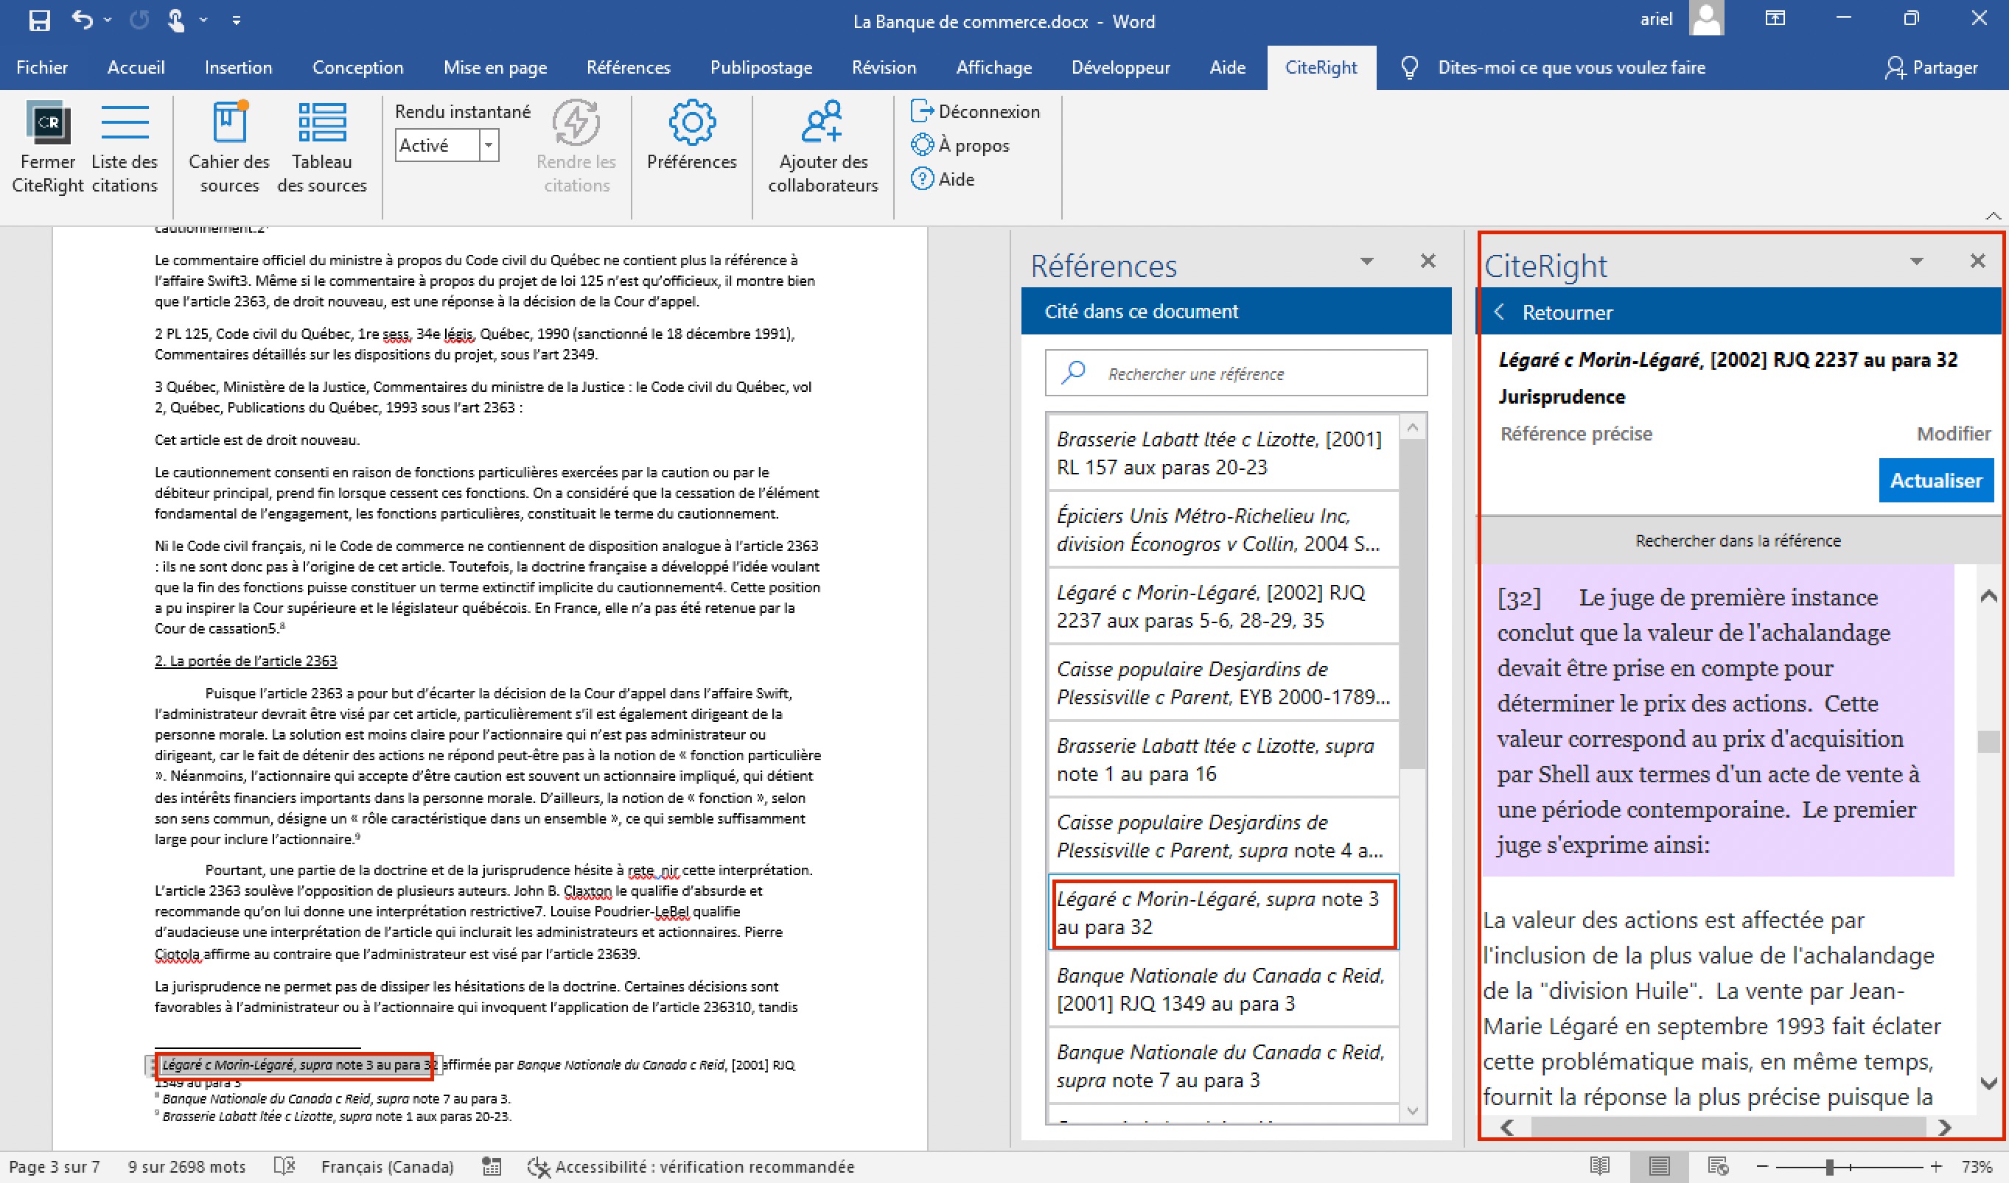This screenshot has height=1183, width=2009.
Task: Switch to Print Layout view
Action: (x=1659, y=1166)
